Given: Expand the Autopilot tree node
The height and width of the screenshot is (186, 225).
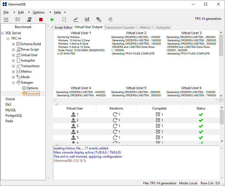Looking at the screenshot, I should click(13, 61).
